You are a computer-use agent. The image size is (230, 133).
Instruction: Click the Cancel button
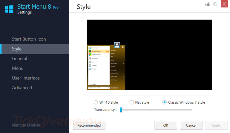tap(191, 125)
